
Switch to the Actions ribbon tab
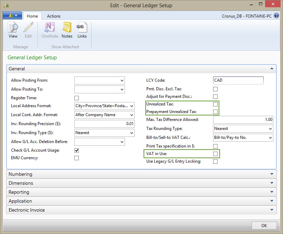(54, 16)
